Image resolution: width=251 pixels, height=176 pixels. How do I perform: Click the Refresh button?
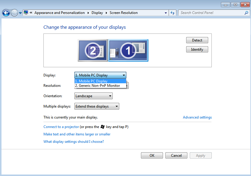172,13
